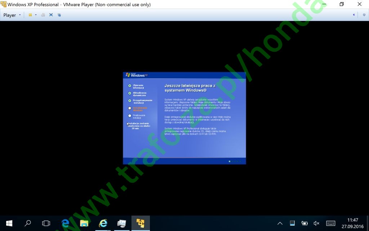
Task: Open the touch keyboard from the tray
Action: [331, 223]
